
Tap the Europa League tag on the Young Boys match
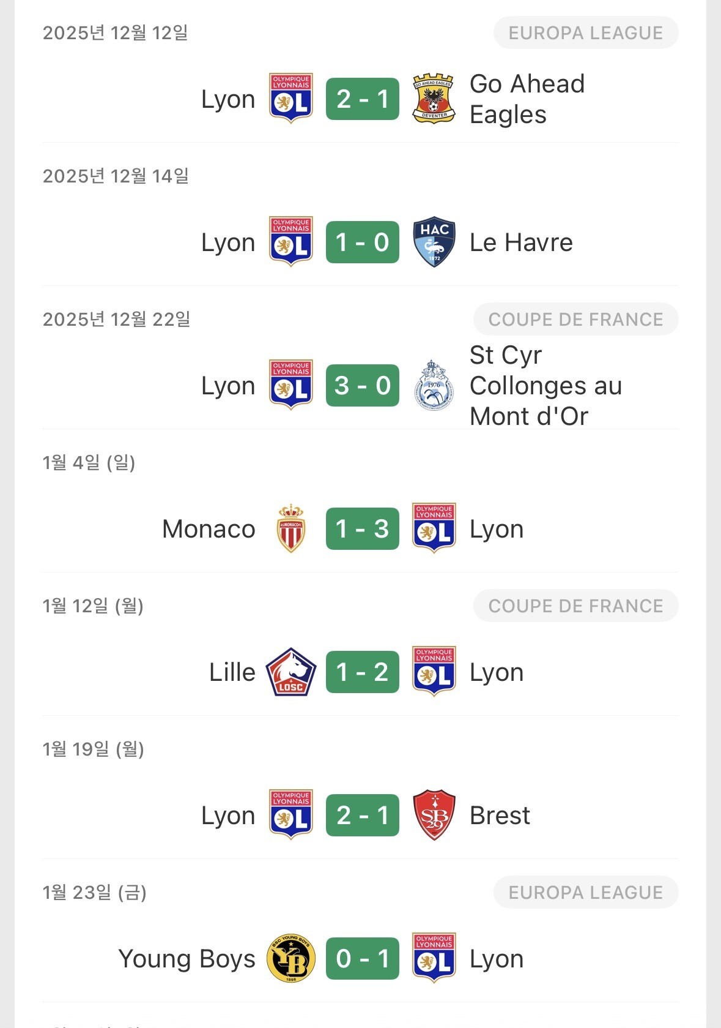585,892
